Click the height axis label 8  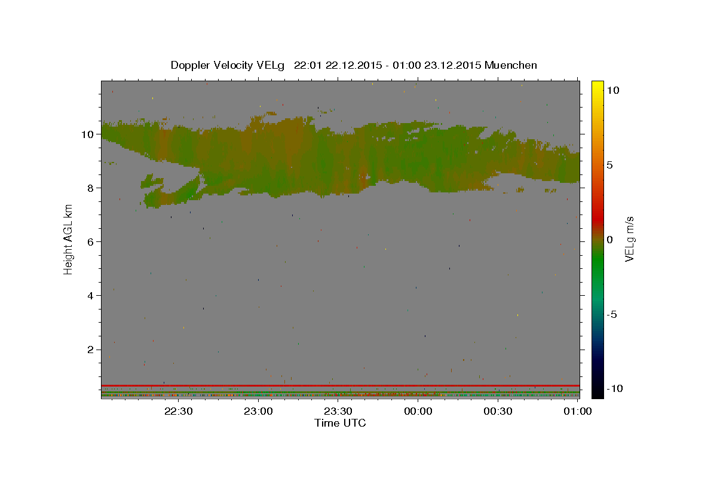tap(91, 188)
